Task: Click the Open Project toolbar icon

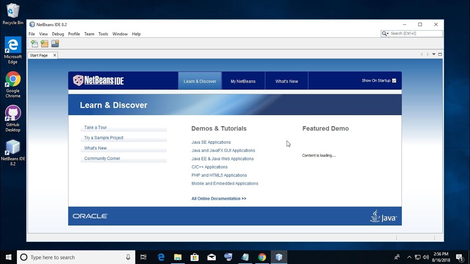Action: pyautogui.click(x=55, y=44)
